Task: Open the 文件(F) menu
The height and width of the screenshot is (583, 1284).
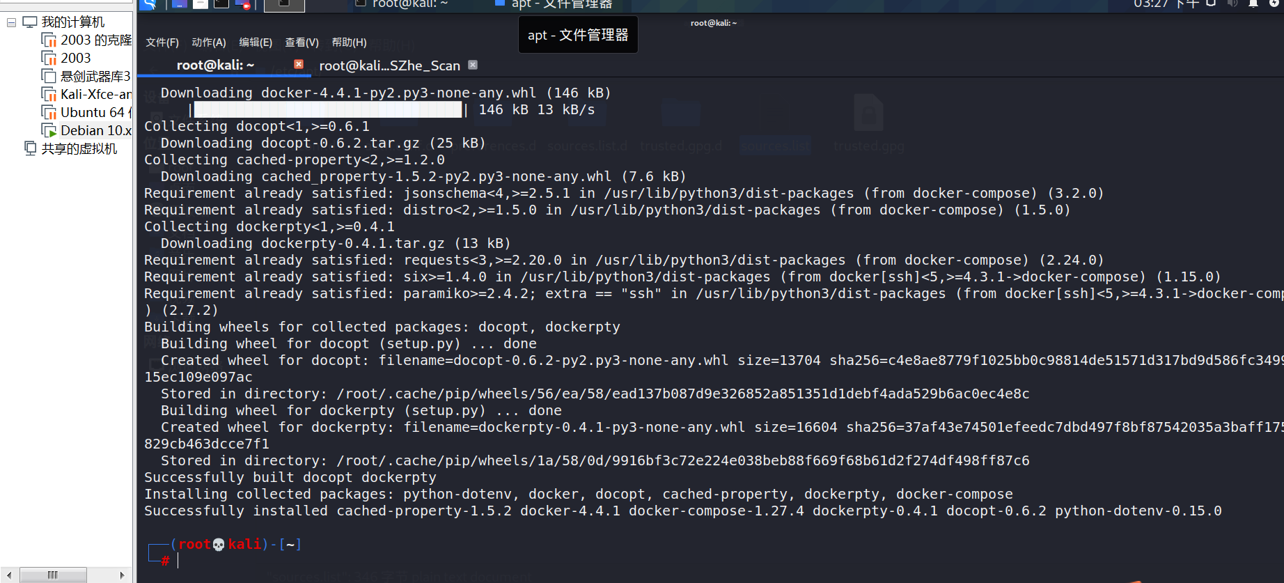Action: [x=162, y=42]
